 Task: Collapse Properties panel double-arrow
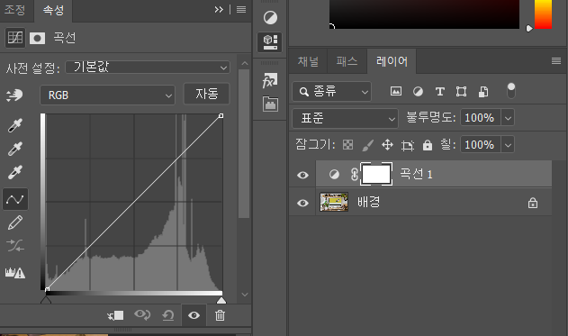click(219, 9)
